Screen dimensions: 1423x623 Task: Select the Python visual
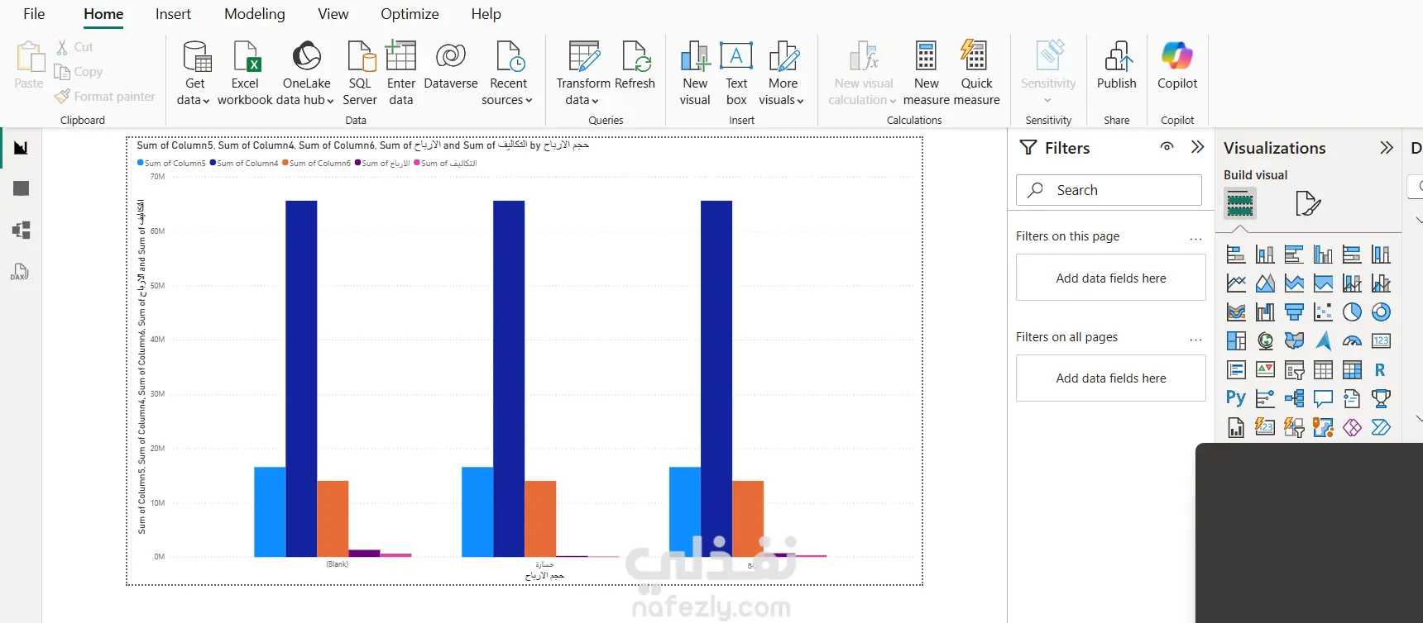(1236, 399)
